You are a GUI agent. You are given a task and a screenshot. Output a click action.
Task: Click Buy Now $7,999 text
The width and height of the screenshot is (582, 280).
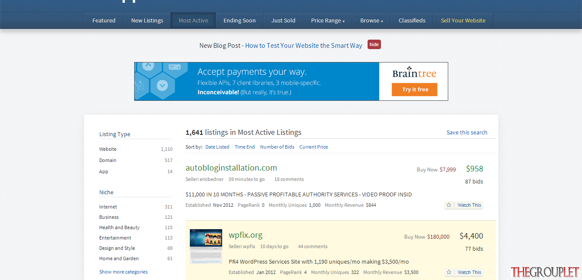point(436,170)
